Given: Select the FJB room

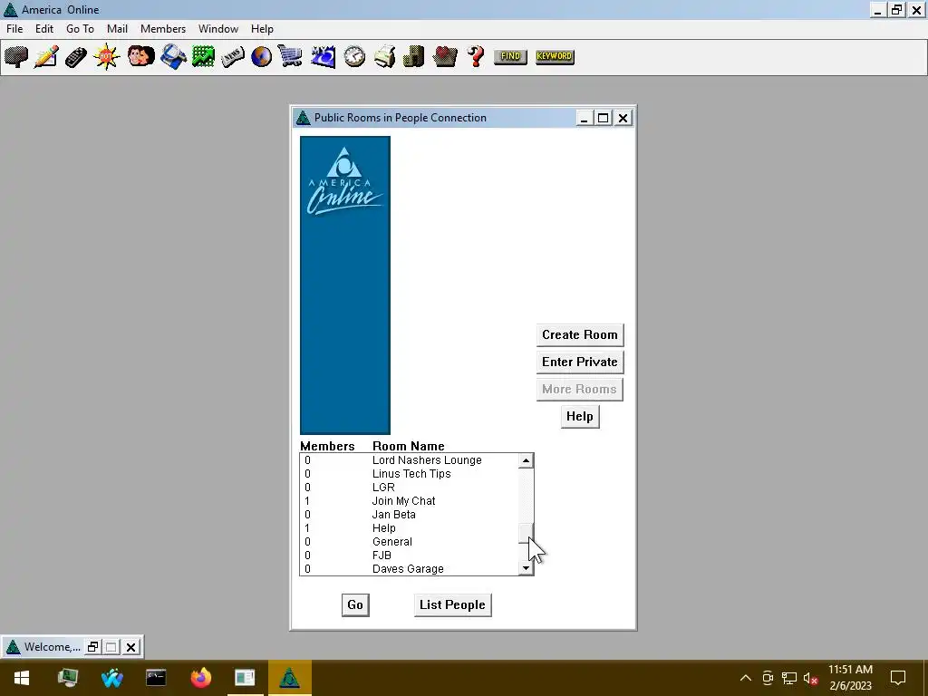Looking at the screenshot, I should point(409,556).
